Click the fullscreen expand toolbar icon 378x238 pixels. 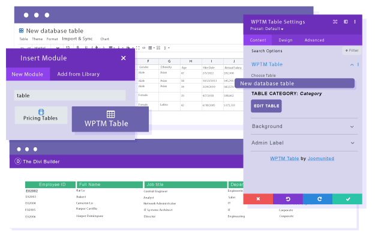click(137, 48)
